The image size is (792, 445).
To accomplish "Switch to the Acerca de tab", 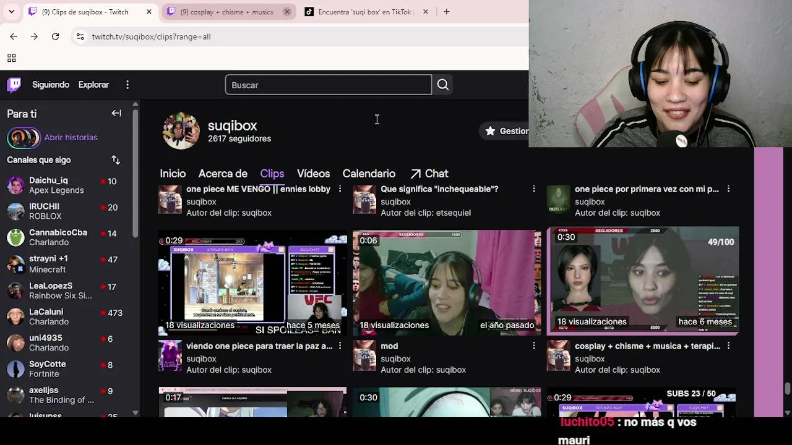I will pos(223,174).
